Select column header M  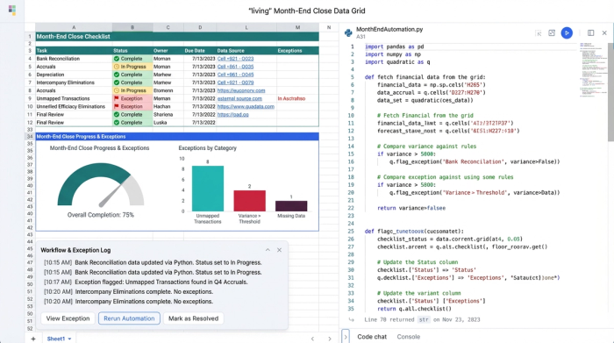click(297, 27)
